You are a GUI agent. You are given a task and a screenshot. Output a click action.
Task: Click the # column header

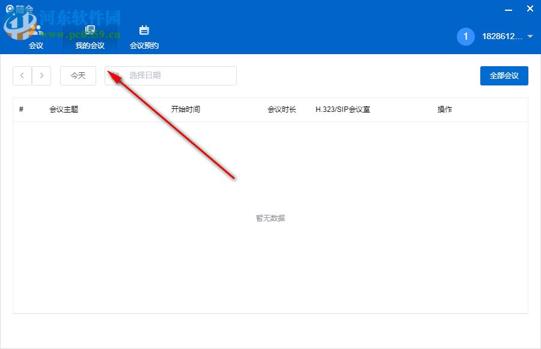coord(21,110)
